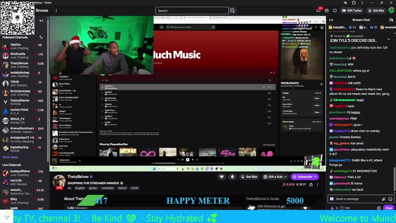Click Show More under followed channels
The width and height of the screenshot is (396, 223).
coord(10,157)
